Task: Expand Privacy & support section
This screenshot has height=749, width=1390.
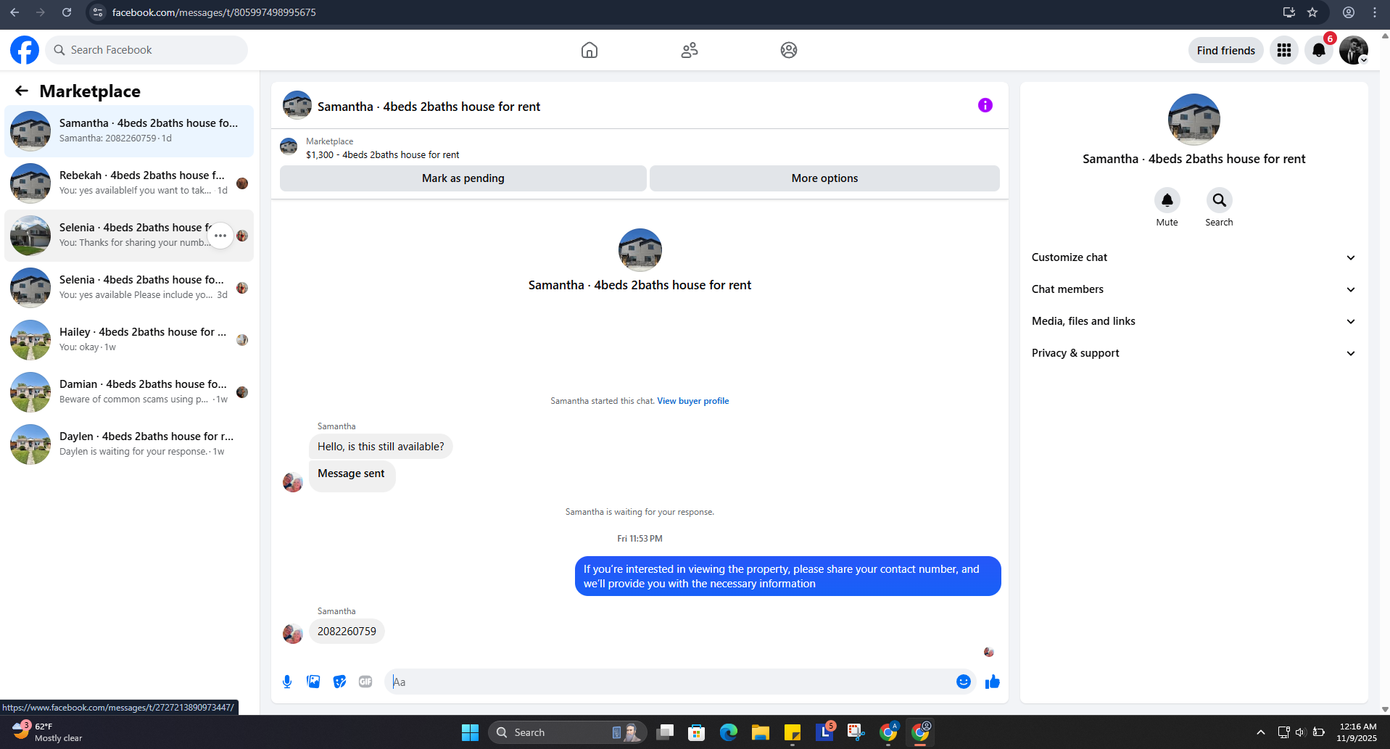Action: 1194,353
